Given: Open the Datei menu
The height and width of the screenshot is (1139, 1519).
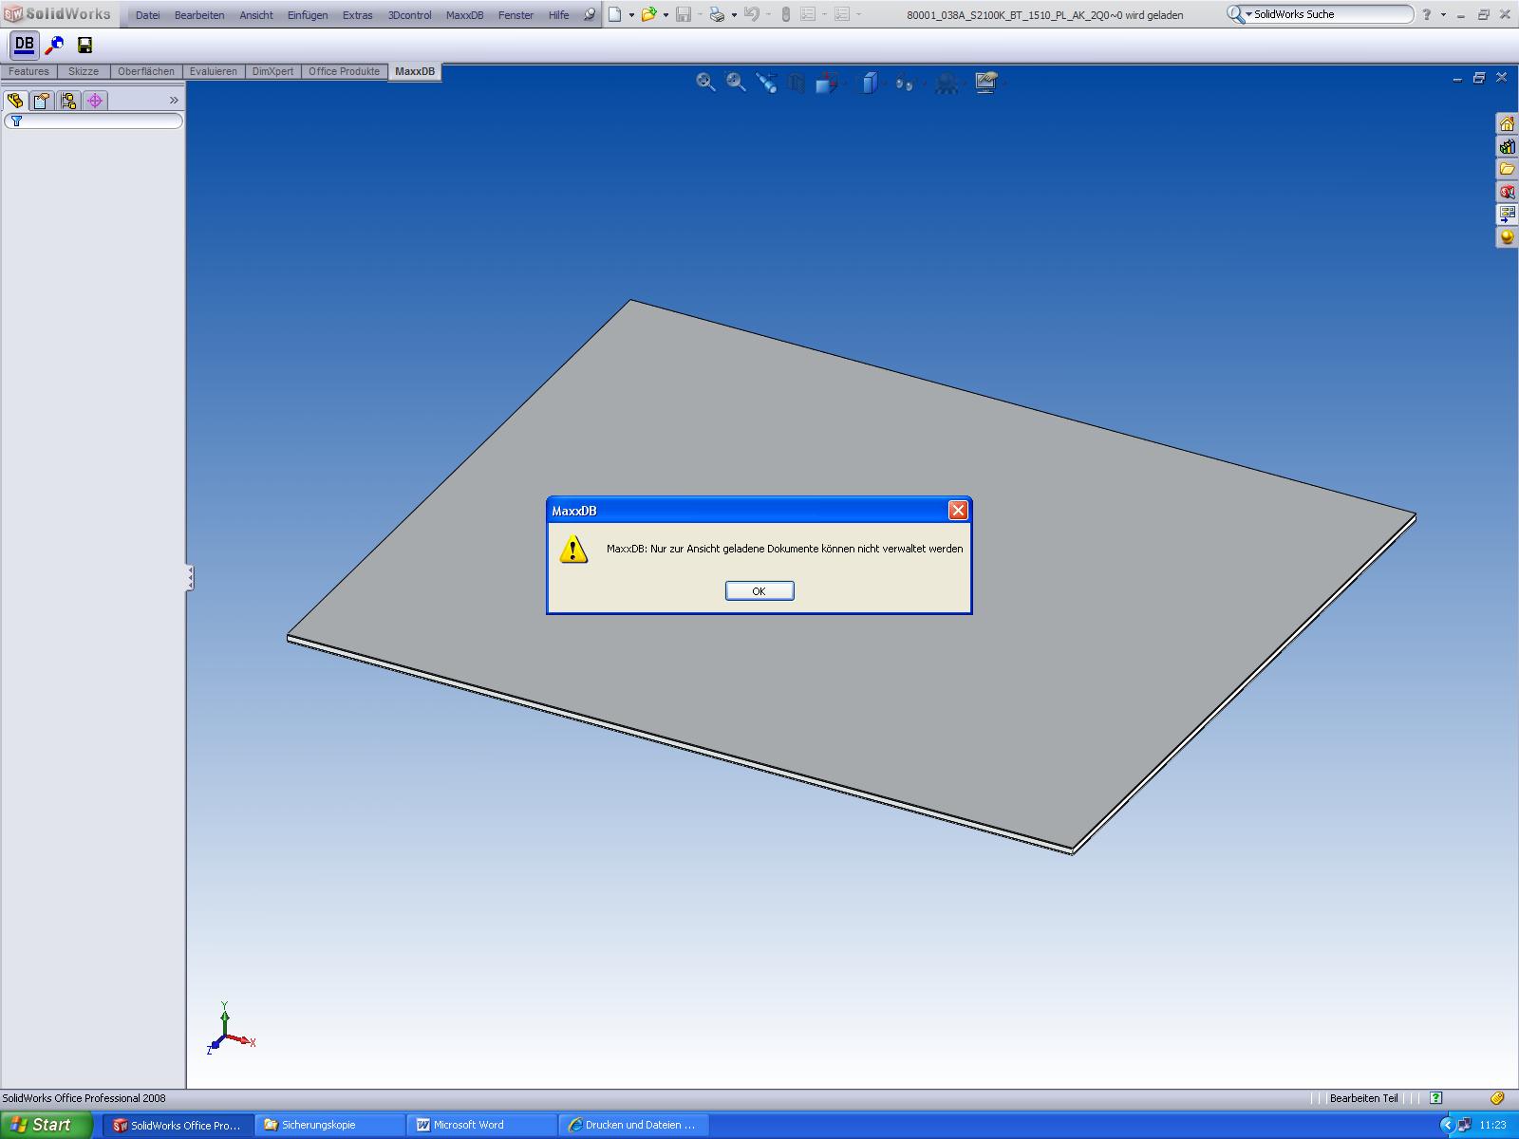Looking at the screenshot, I should 148,15.
